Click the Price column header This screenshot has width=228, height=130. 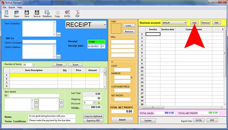click(78, 70)
